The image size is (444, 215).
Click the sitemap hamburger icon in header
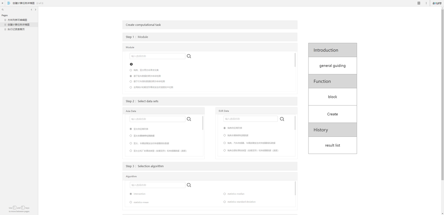[9, 3]
